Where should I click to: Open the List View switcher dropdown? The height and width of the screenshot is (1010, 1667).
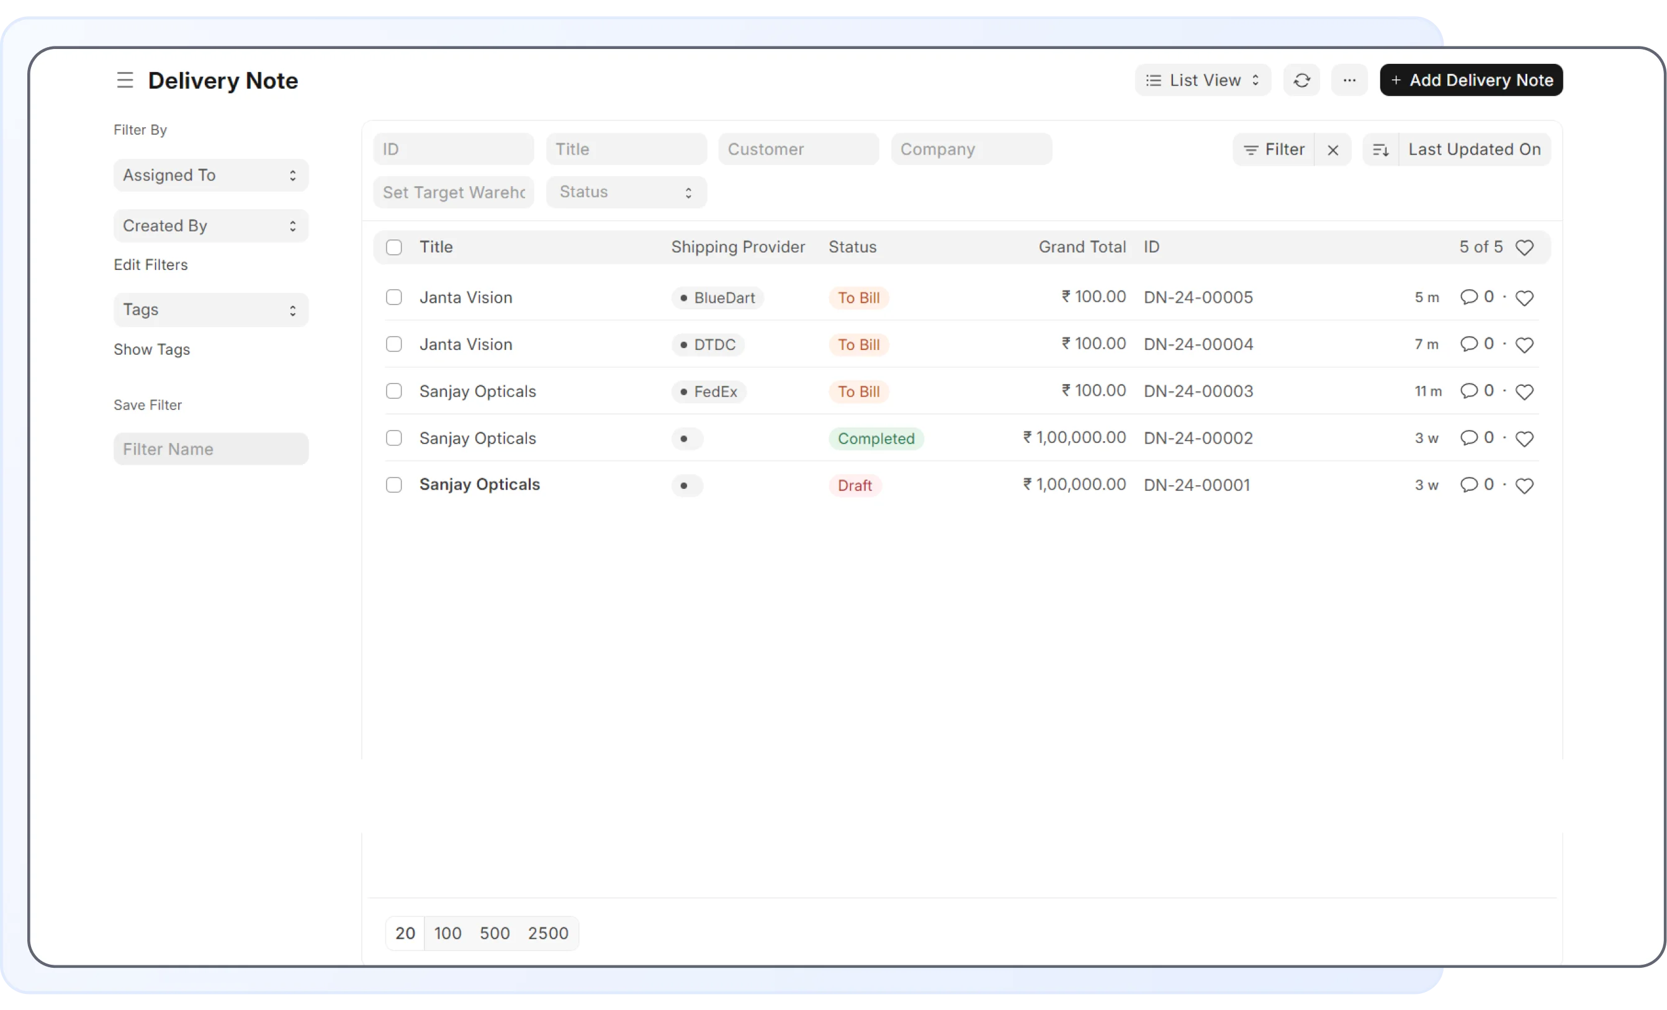tap(1202, 81)
